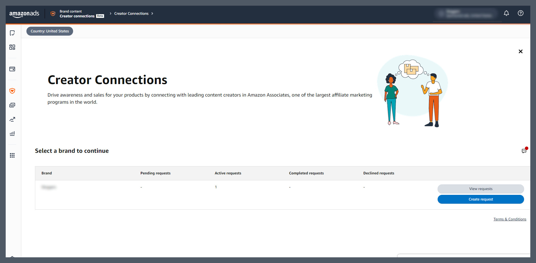Dismiss the Creator Connections banner with the X
536x263 pixels.
(521, 51)
